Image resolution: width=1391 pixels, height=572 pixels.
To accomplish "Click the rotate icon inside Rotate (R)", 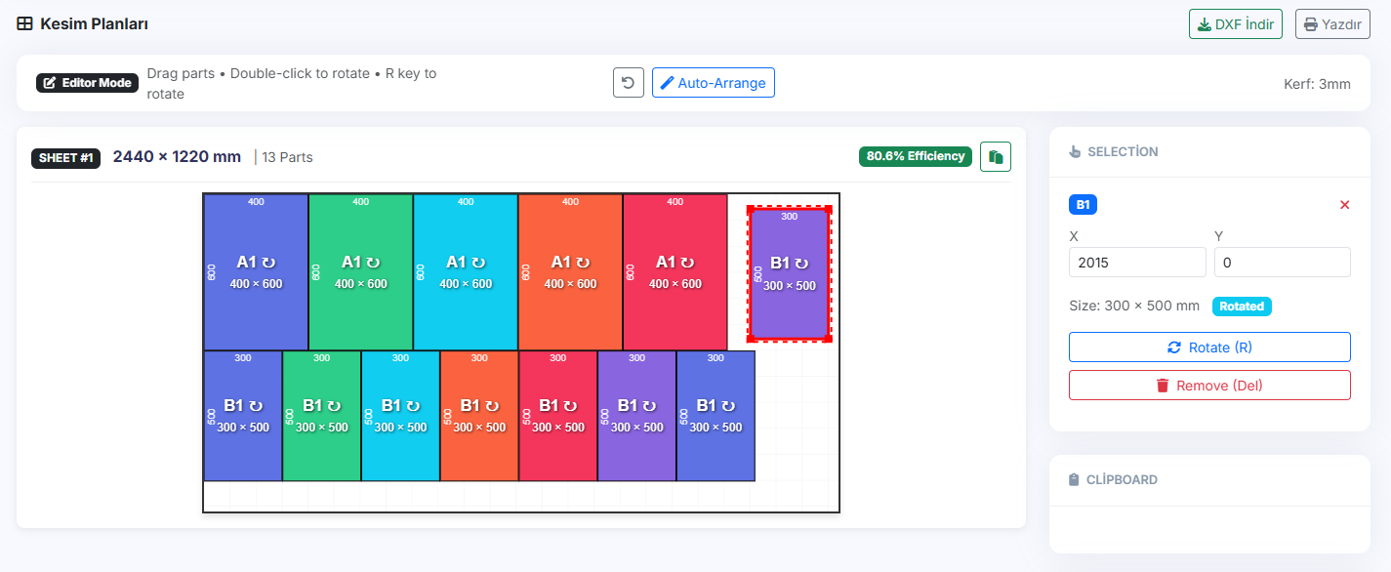I will coord(1174,347).
